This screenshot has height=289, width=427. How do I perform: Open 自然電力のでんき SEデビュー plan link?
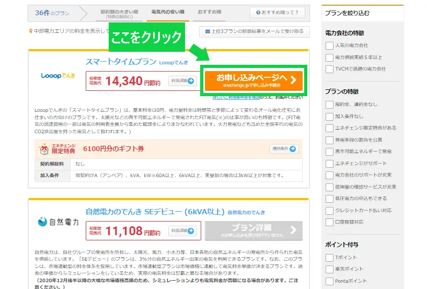click(x=155, y=212)
